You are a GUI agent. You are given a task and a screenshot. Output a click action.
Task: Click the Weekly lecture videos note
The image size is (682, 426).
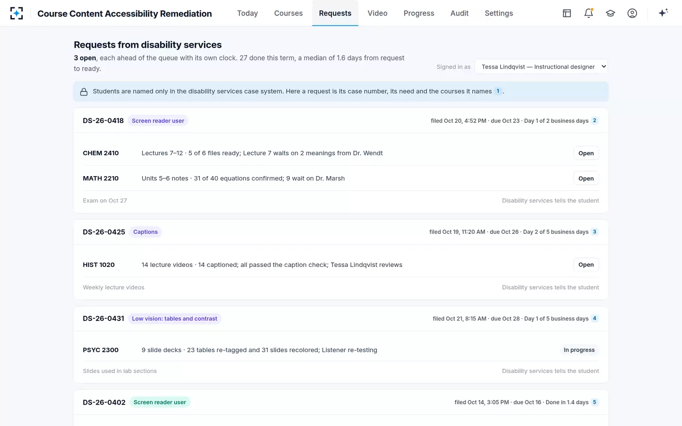coord(114,287)
